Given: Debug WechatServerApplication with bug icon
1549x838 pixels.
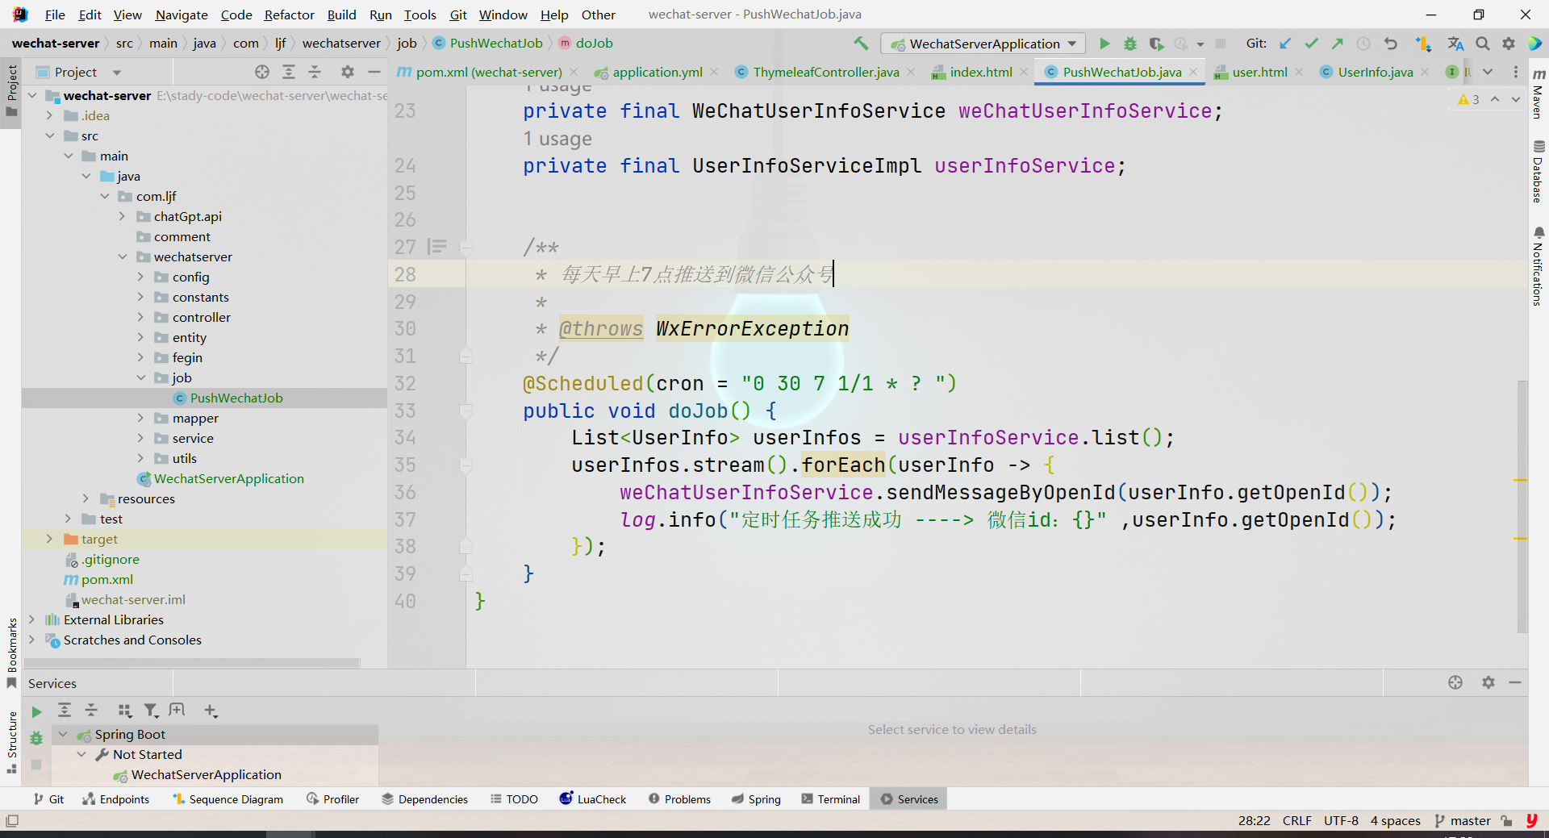Looking at the screenshot, I should [x=1130, y=44].
